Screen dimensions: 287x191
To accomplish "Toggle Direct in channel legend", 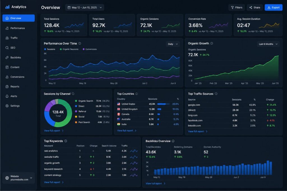I will pyautogui.click(x=80, y=106).
